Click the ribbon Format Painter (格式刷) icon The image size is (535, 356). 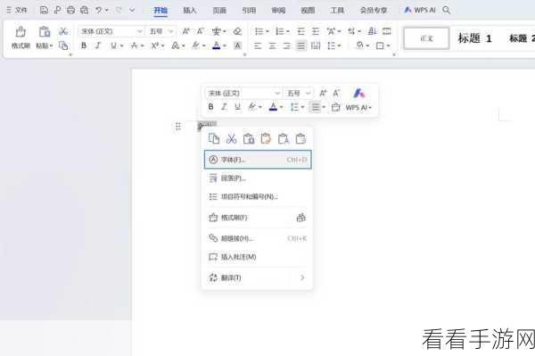pos(21,32)
